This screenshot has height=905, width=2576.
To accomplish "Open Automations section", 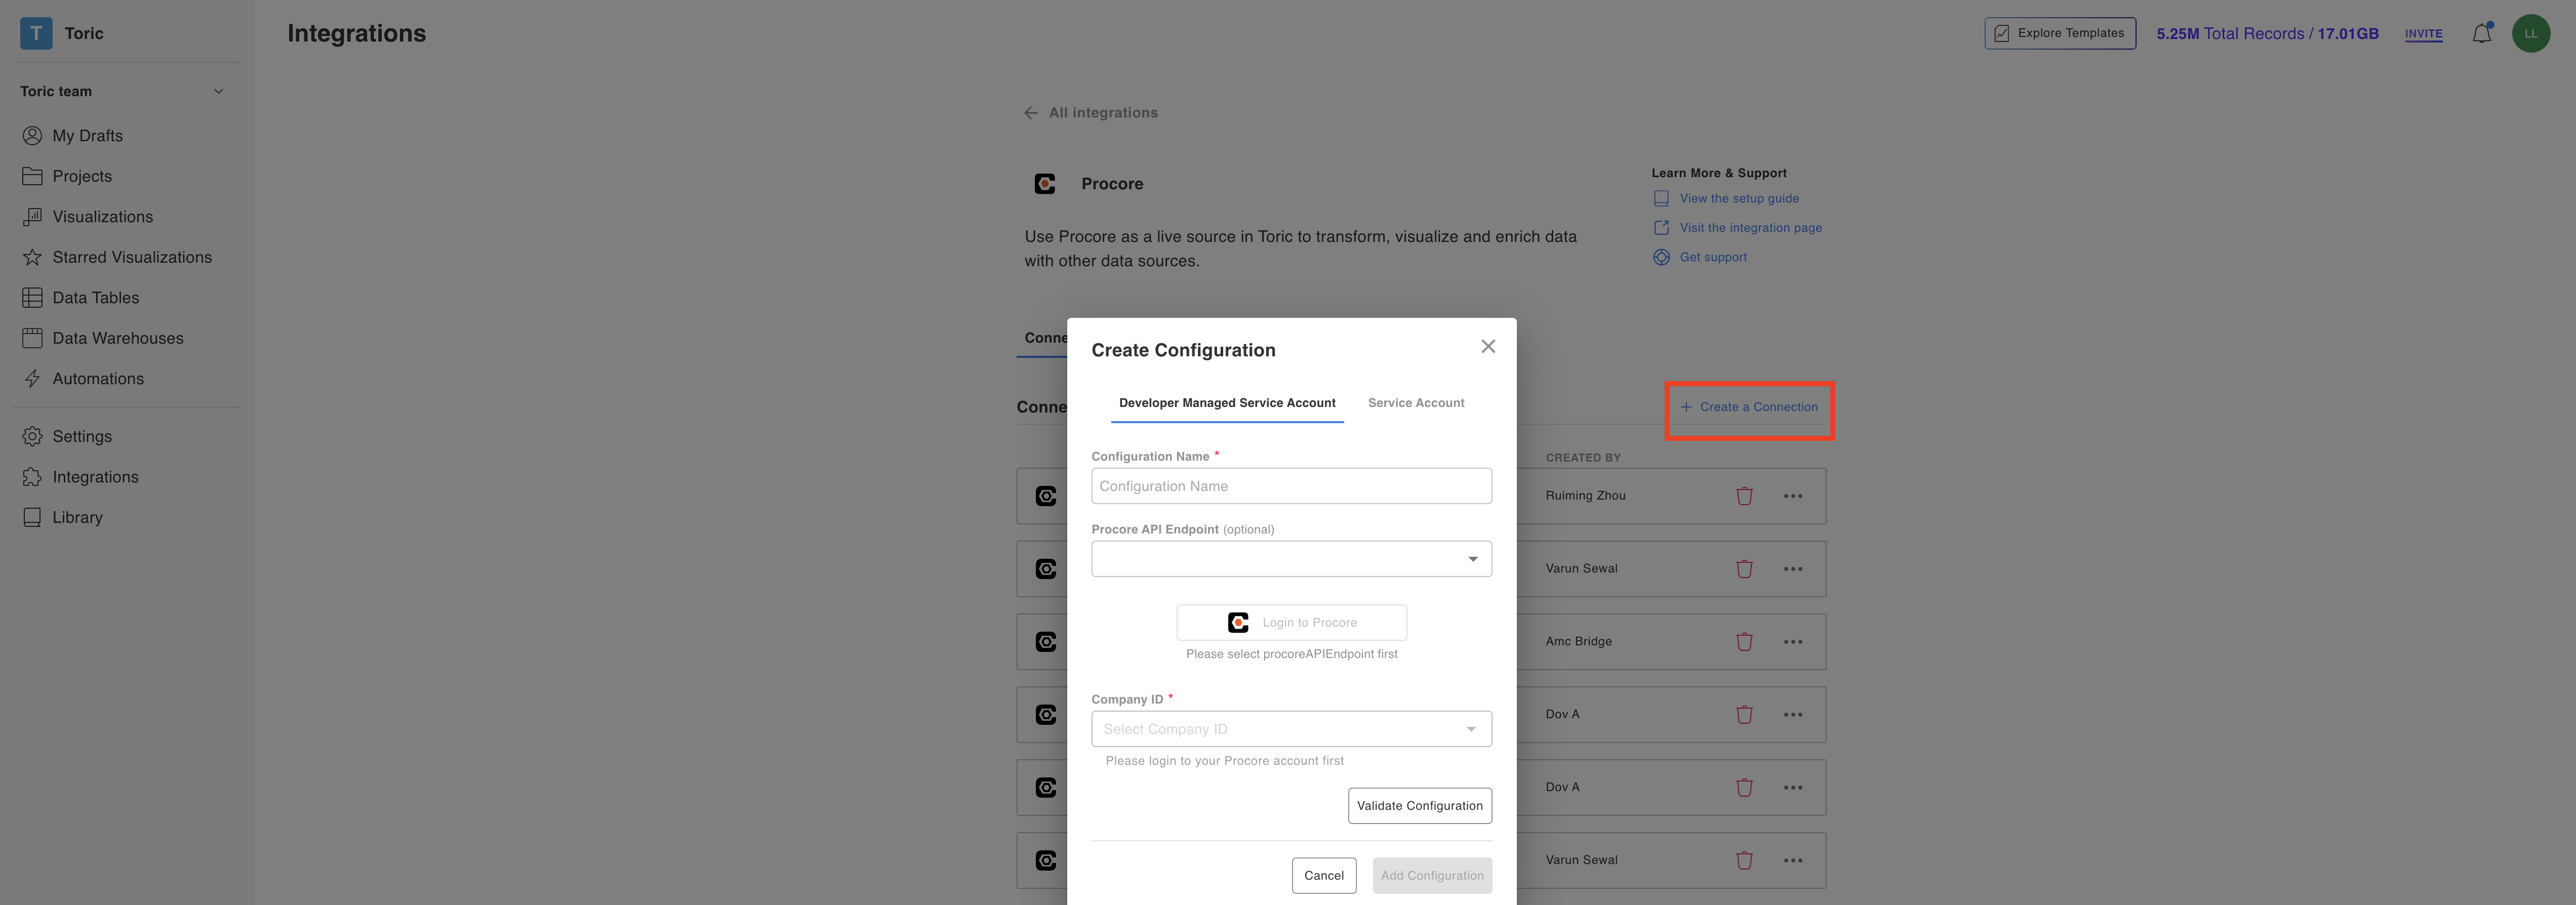I will (x=98, y=379).
